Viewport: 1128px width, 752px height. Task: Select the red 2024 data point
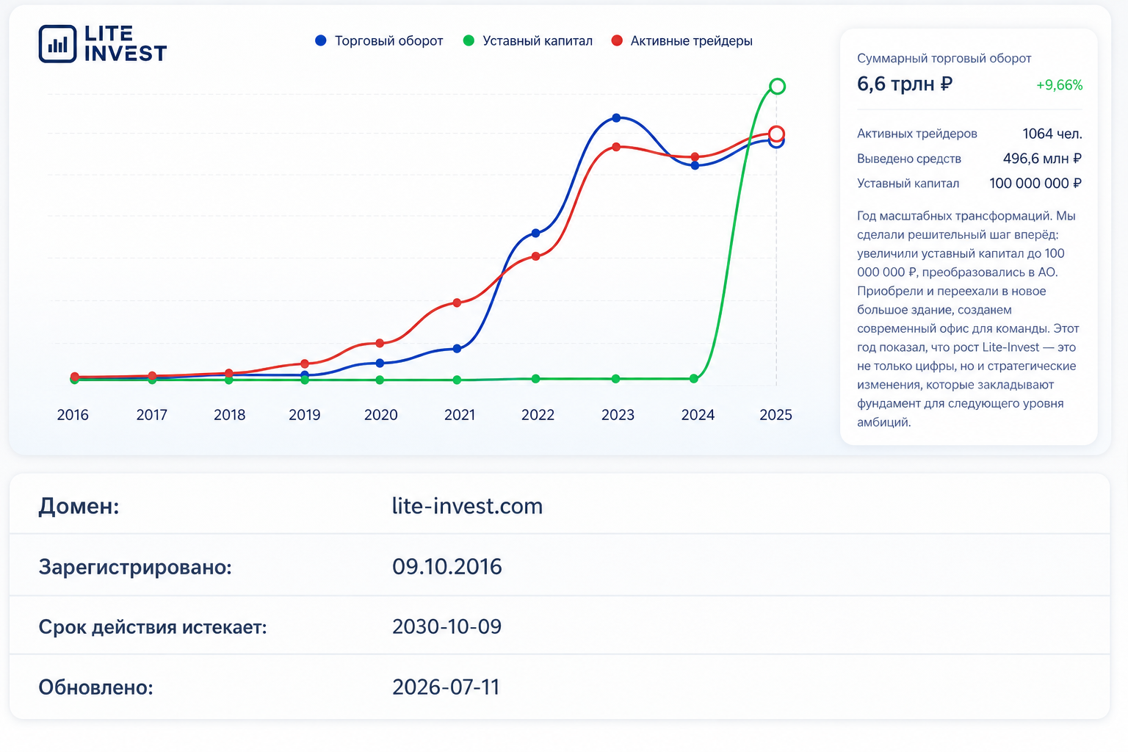(695, 156)
